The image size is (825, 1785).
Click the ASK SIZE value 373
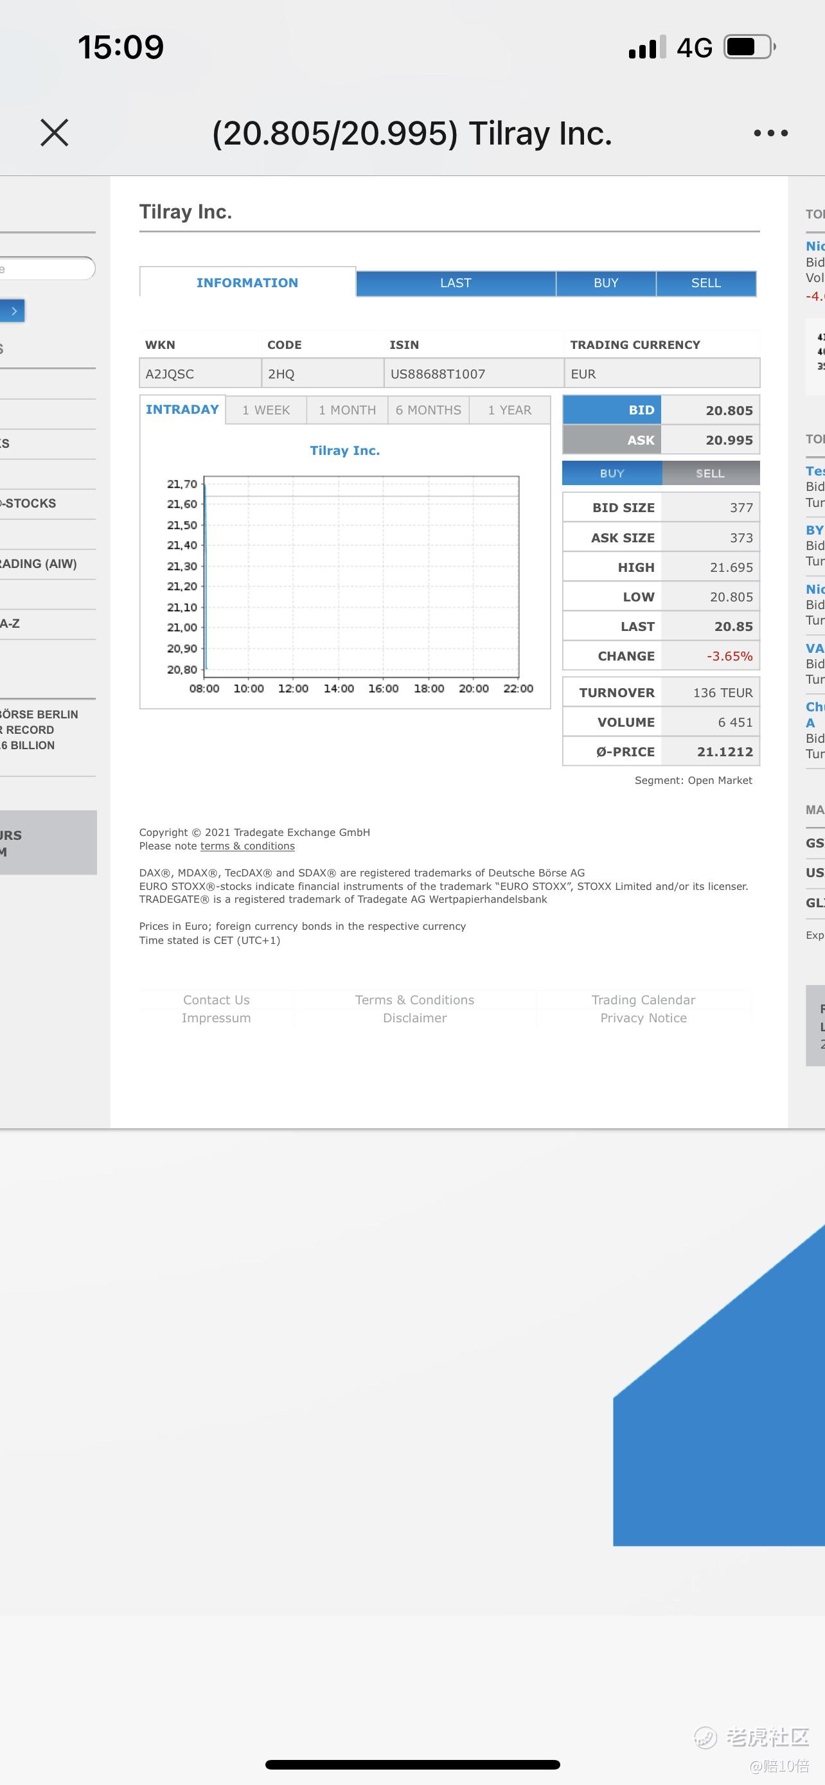click(741, 538)
